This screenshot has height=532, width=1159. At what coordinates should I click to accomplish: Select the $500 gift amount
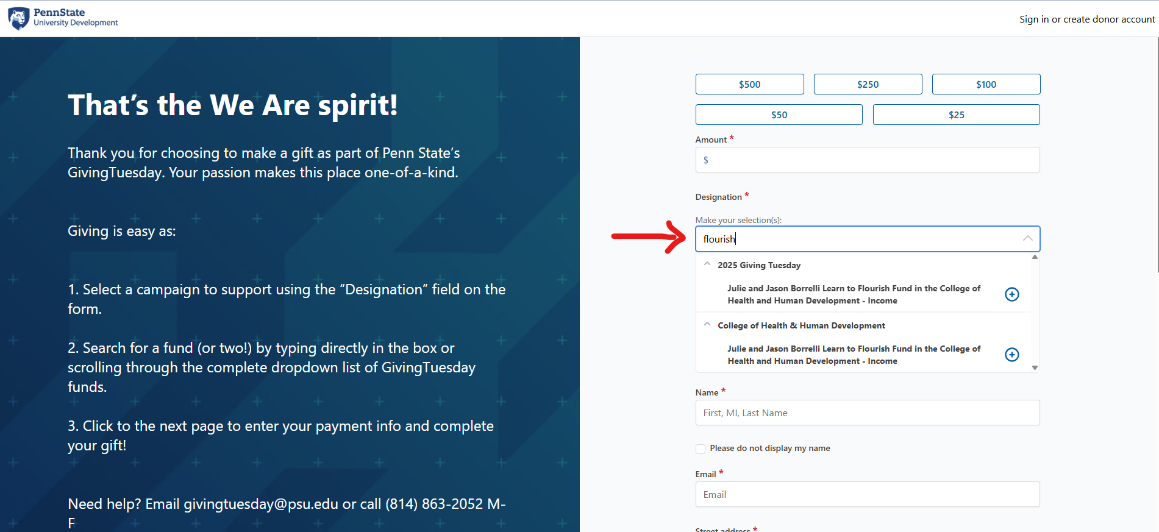pyautogui.click(x=749, y=84)
